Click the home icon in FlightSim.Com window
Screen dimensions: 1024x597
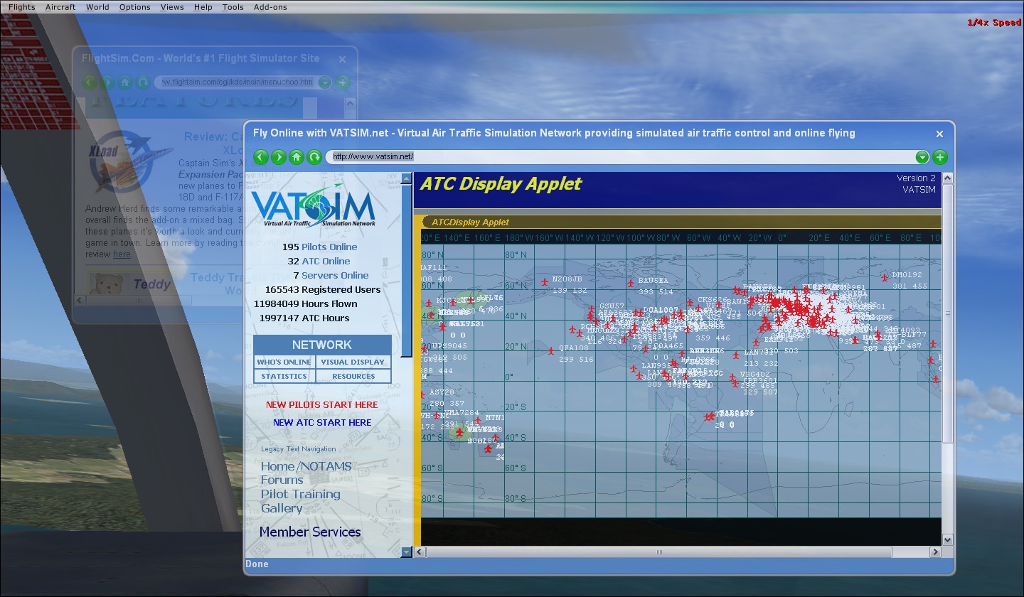click(124, 82)
